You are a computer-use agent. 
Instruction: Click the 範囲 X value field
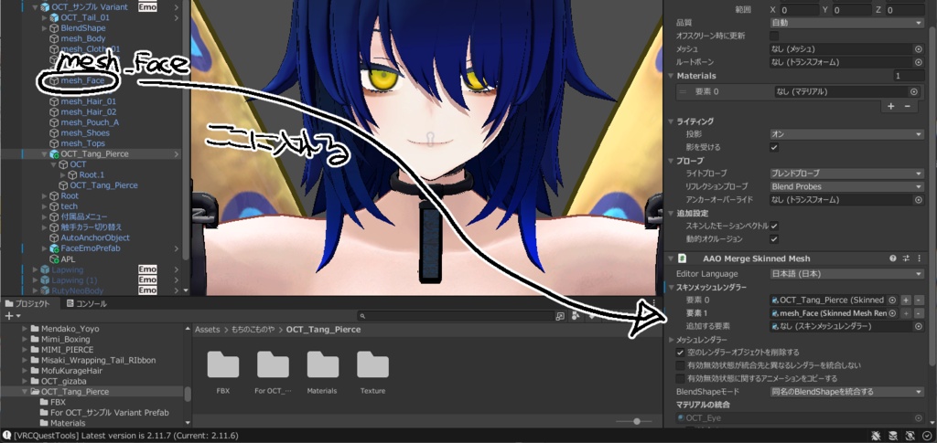(799, 9)
